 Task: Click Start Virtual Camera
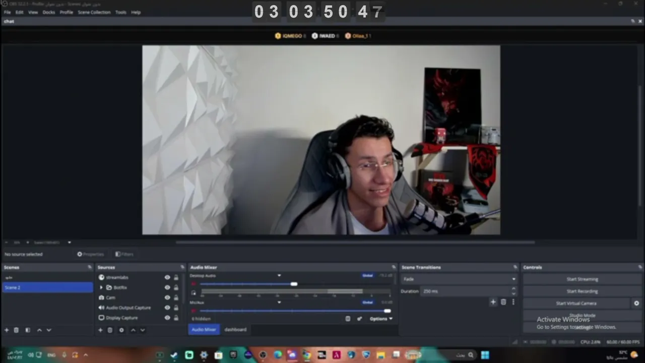tap(576, 304)
